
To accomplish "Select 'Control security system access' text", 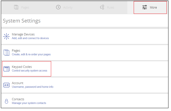I will coord(29,71).
